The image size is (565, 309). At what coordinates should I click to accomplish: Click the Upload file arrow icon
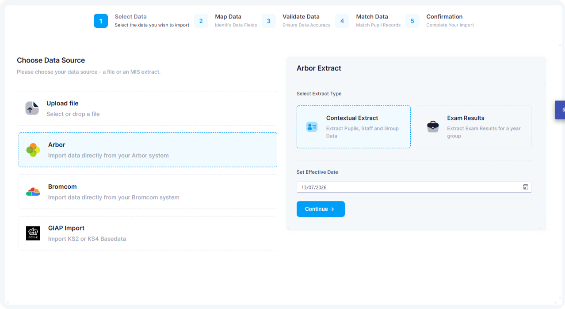(32, 108)
